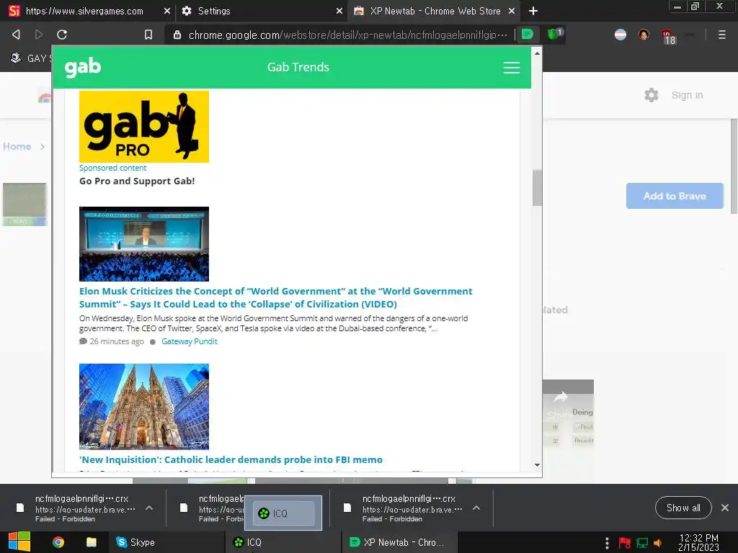Open the green shield extension with badge 1
Viewport: 738px width, 553px height.
click(x=554, y=35)
